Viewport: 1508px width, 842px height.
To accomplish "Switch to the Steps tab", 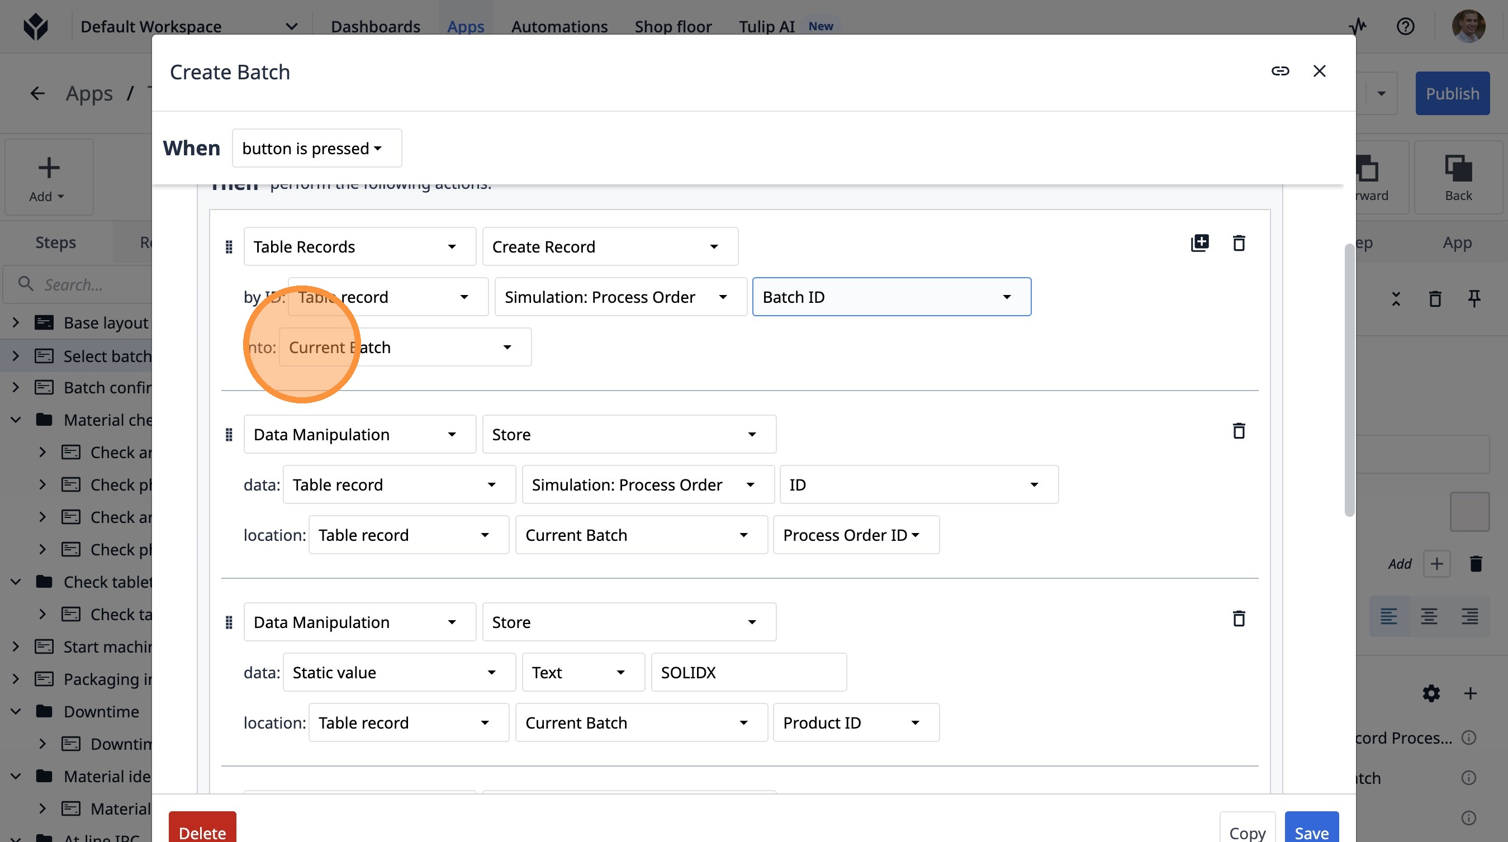I will click(55, 242).
